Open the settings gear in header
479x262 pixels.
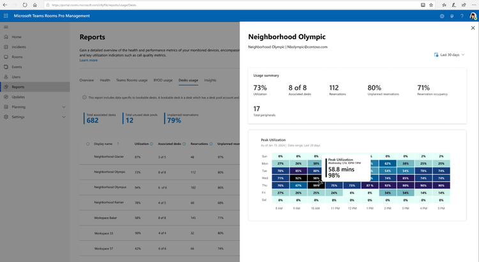pyautogui.click(x=442, y=16)
